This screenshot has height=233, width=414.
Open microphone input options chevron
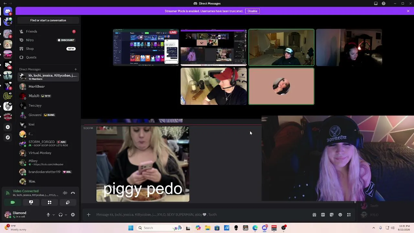[x=54, y=215]
